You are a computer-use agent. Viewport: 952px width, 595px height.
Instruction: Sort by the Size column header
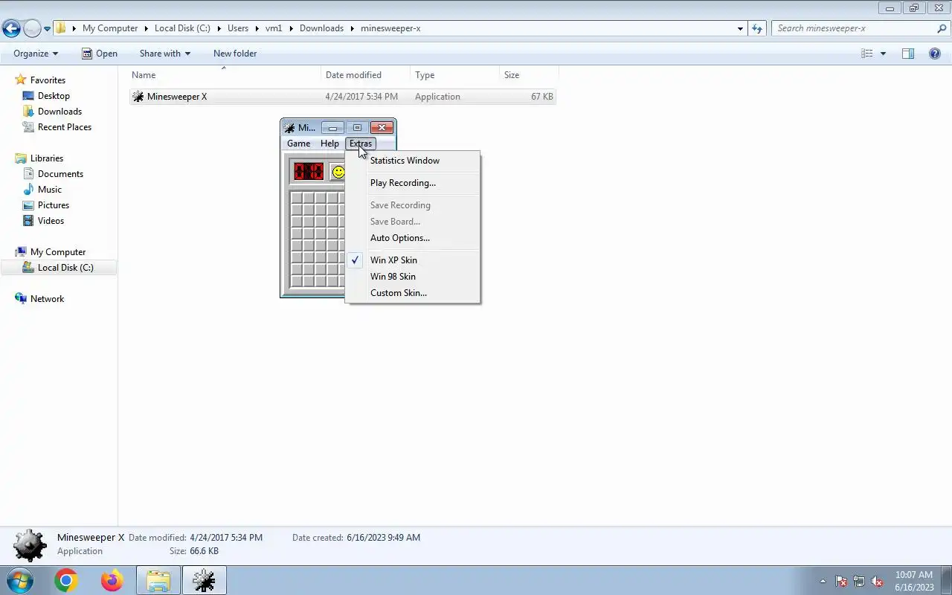pos(529,75)
